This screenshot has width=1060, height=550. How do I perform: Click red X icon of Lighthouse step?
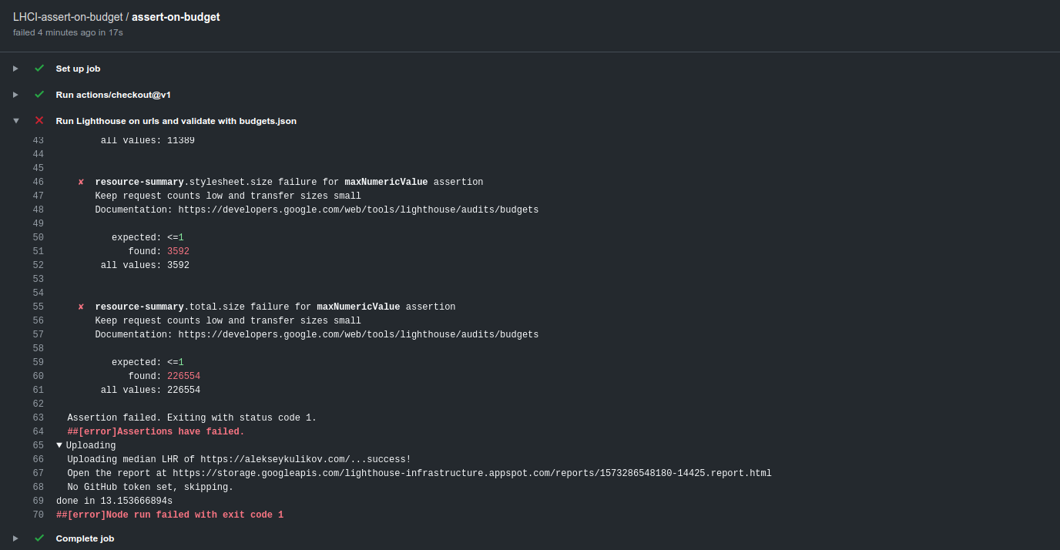click(39, 121)
